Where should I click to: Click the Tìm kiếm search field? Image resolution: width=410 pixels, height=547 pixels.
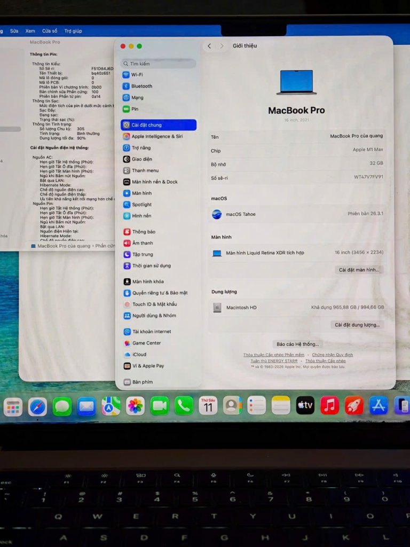click(x=158, y=64)
